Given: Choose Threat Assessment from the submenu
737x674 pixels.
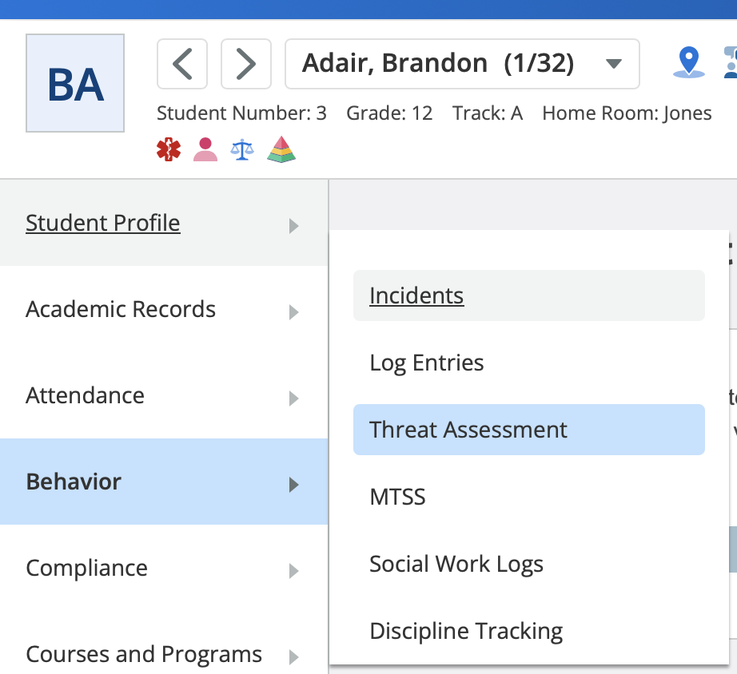Looking at the screenshot, I should (x=529, y=430).
